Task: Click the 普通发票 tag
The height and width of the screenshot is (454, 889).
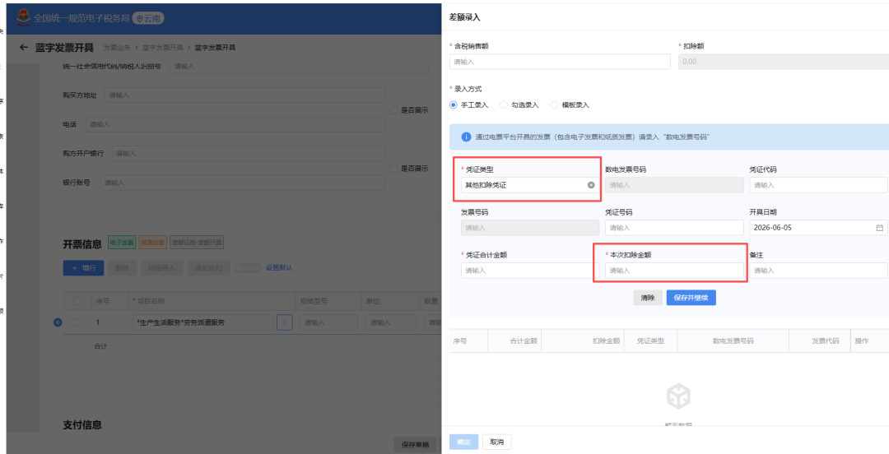Action: (x=152, y=243)
